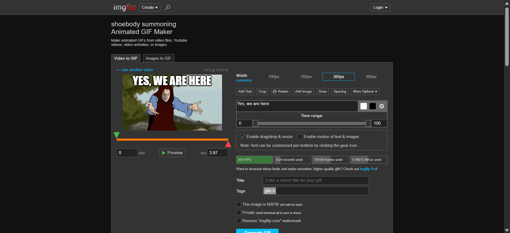Disable drag/drop & resize checkbox

[243, 137]
